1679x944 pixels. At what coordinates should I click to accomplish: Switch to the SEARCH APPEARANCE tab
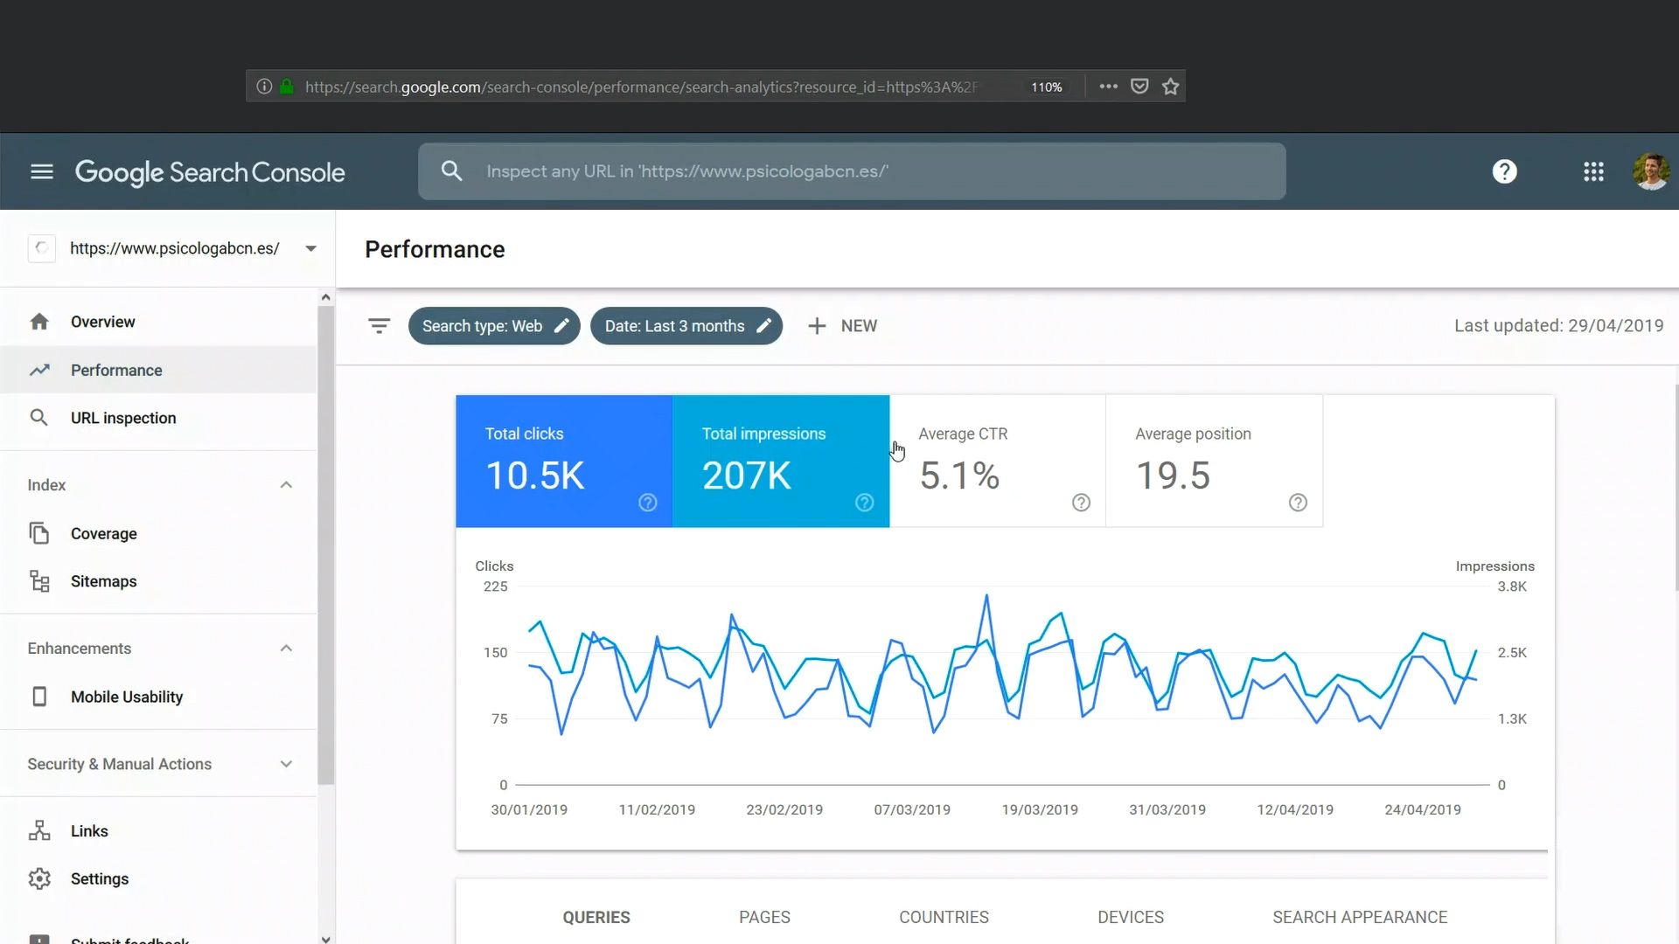point(1360,917)
